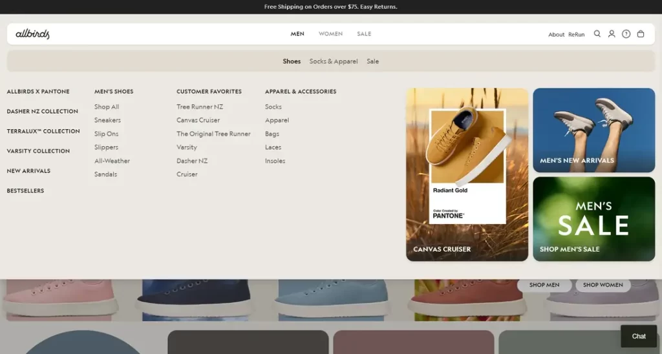The image size is (662, 354).
Task: Open Allbirds x Pantone collection
Action: click(38, 92)
